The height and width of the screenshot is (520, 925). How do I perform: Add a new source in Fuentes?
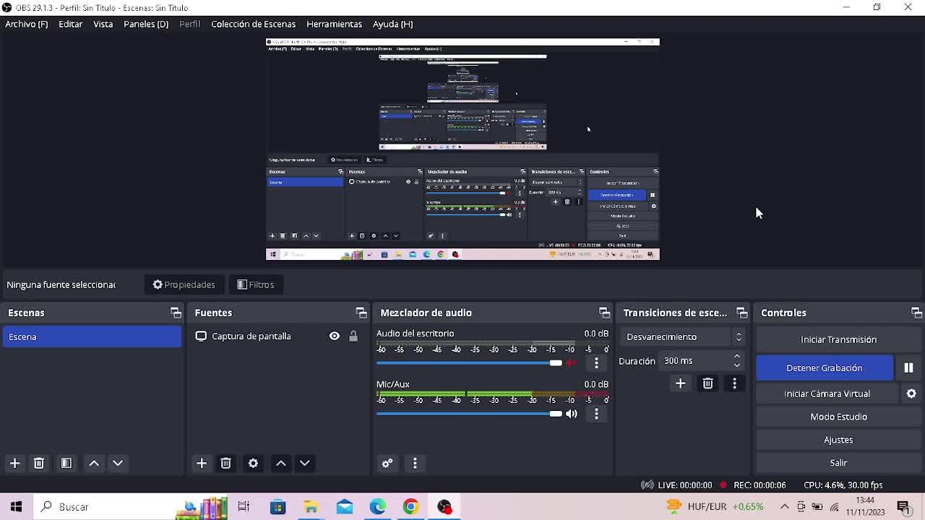202,463
